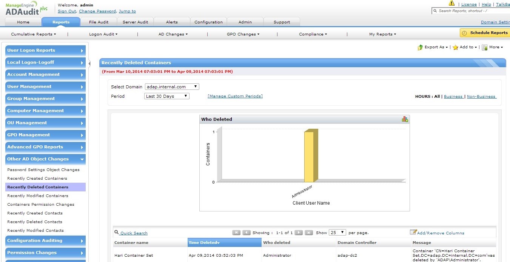
Task: Filter by Business hours
Action: [453, 97]
